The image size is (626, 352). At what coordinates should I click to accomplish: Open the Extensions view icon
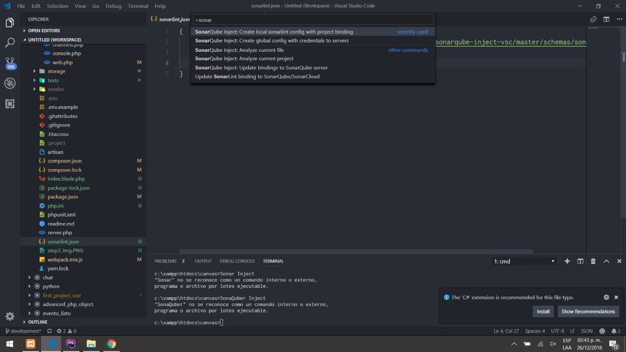point(10,104)
